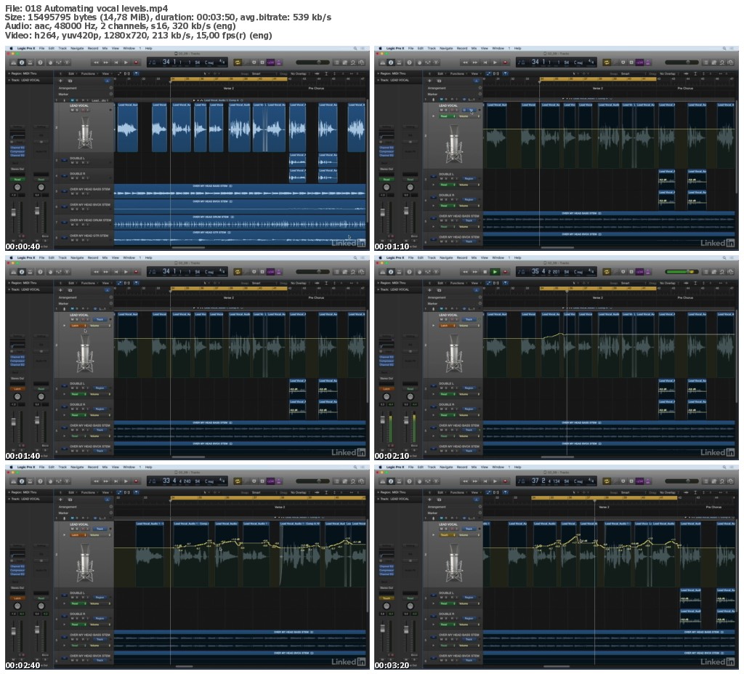Click List Editors icon in 00:03:20 frame toolbar
The height and width of the screenshot is (674, 744).
tap(704, 481)
